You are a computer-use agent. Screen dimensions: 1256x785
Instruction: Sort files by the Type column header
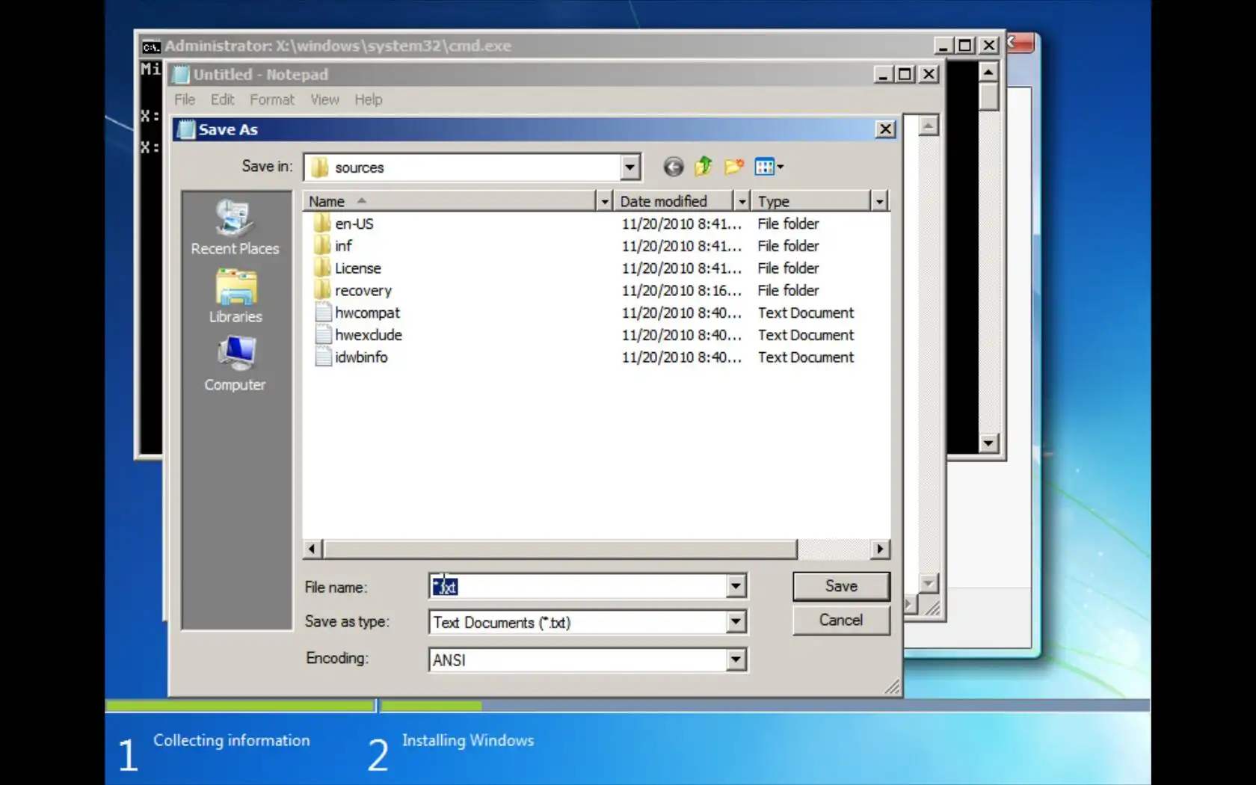[812, 201]
